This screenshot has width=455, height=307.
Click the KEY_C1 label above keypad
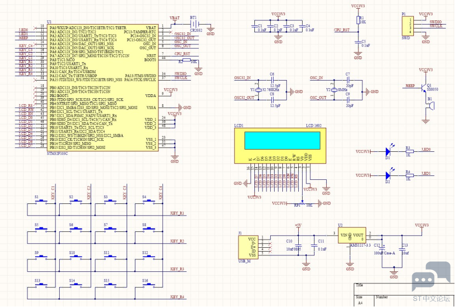(x=53, y=192)
